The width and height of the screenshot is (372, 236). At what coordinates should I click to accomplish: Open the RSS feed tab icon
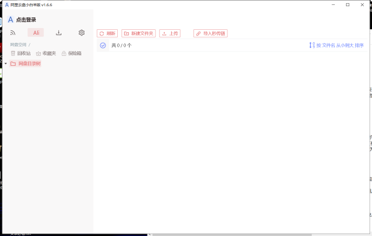click(13, 33)
